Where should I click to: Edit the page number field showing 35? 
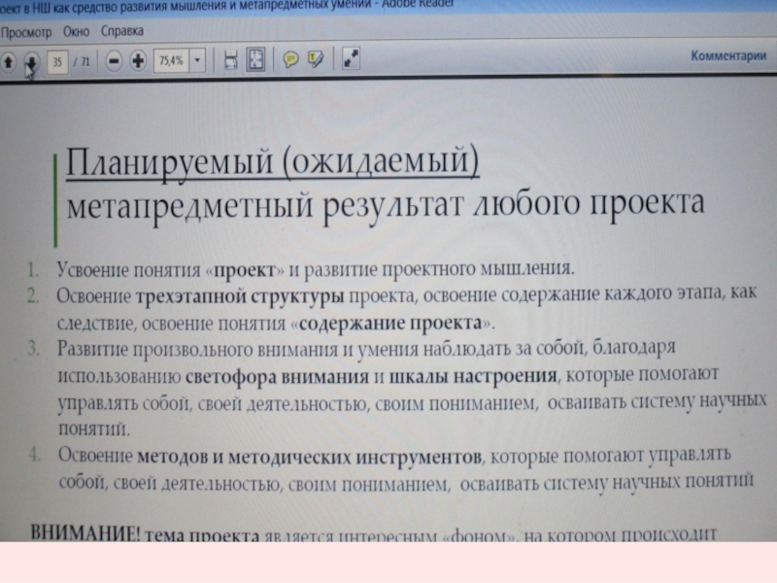(x=57, y=62)
